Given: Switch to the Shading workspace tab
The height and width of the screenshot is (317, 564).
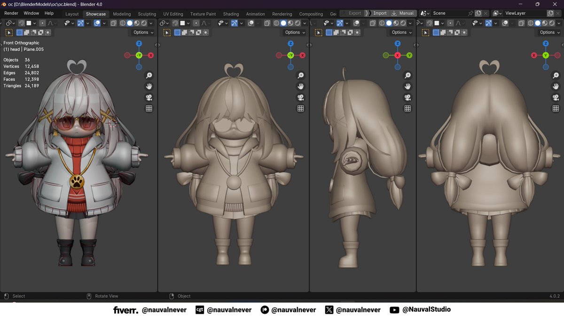Looking at the screenshot, I should (231, 14).
